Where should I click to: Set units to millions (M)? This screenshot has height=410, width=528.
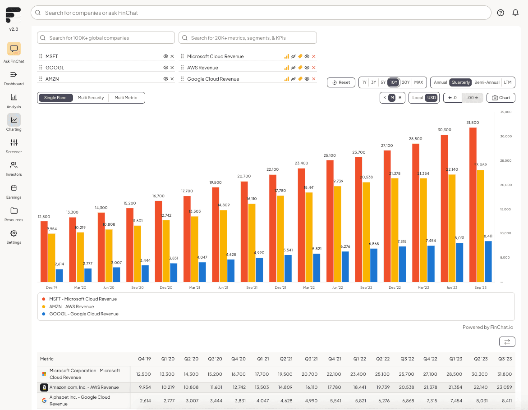pos(392,98)
